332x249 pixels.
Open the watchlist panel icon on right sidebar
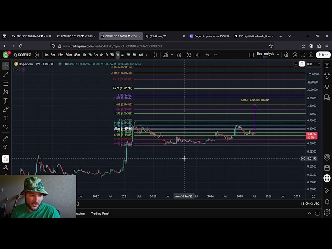pos(327,66)
